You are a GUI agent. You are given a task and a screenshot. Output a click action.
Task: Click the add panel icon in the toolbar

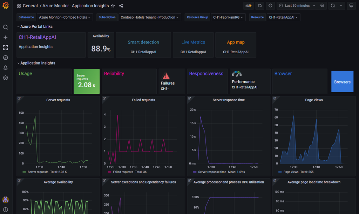click(249, 5)
